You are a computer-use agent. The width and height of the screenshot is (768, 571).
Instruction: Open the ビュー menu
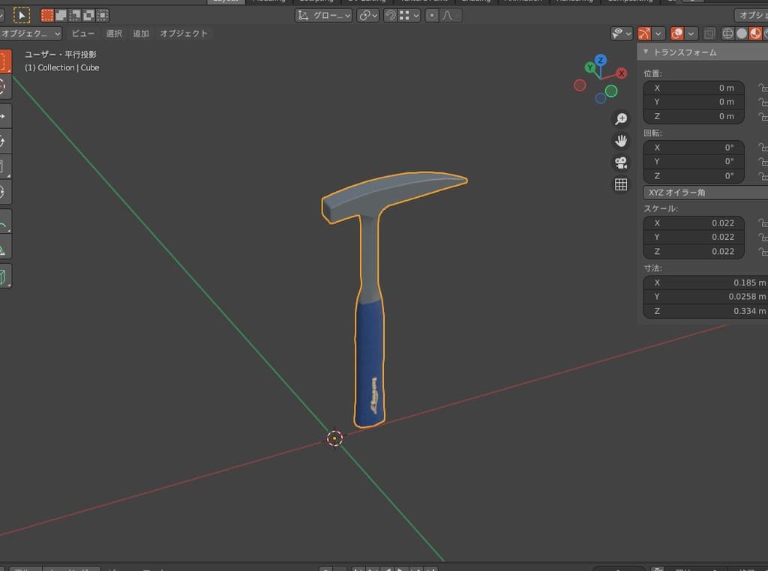click(83, 34)
